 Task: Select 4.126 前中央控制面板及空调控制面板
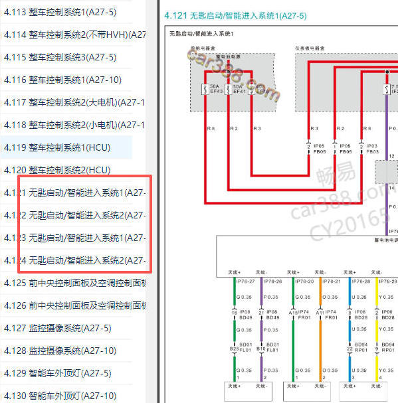[74, 305]
